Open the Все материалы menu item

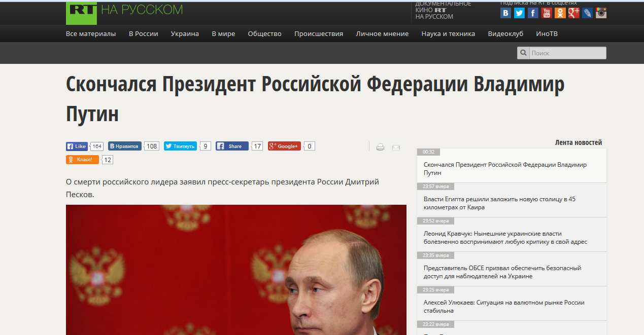tap(91, 34)
